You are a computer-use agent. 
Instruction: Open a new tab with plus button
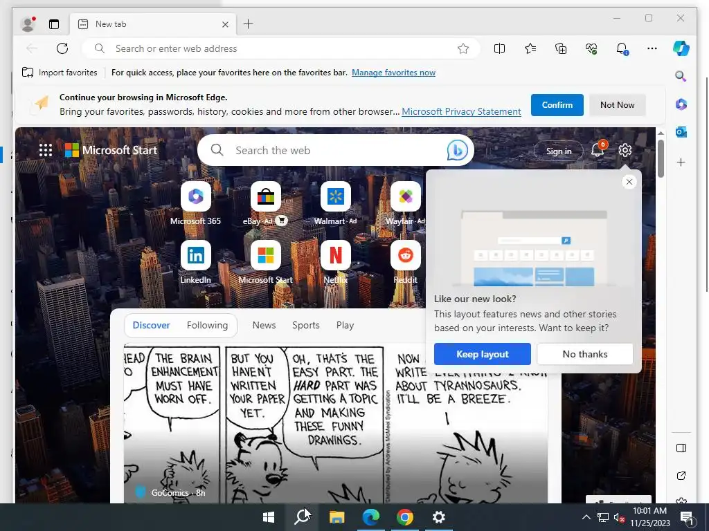click(x=249, y=24)
